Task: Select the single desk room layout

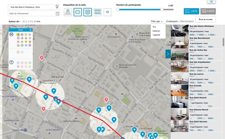Action: tap(108, 12)
